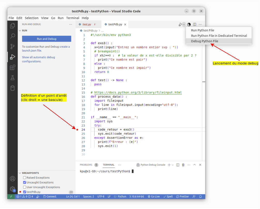This screenshot has height=209, width=260.
Task: Click the debug launch icon in status bar
Action: [x=38, y=197]
